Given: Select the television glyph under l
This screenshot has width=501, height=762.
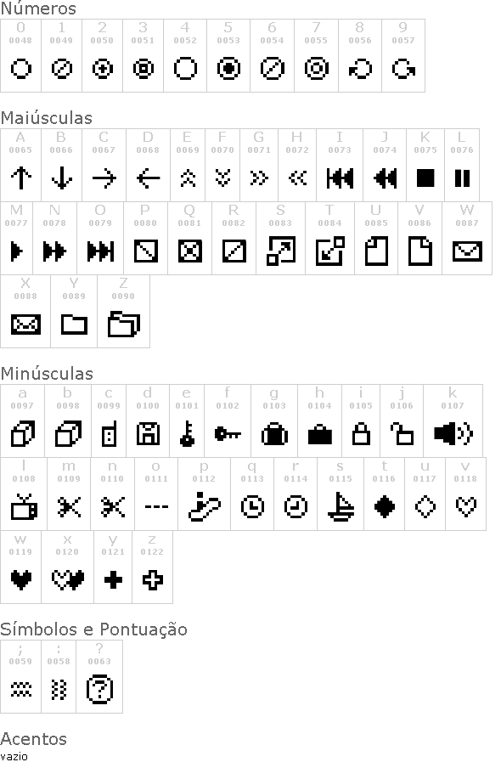Looking at the screenshot, I should click(x=24, y=507).
